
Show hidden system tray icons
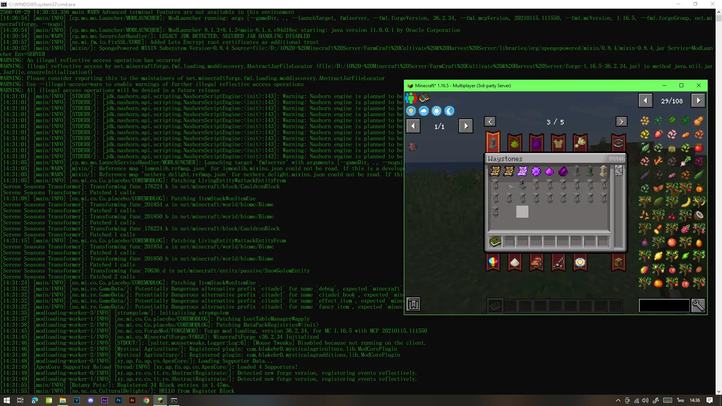[618, 400]
